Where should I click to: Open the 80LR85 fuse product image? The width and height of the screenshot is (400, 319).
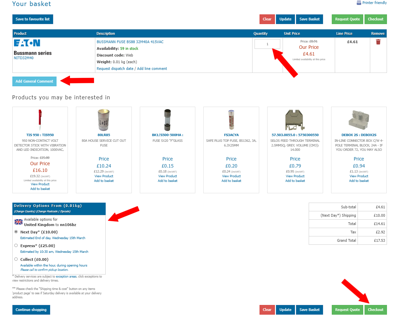coord(104,120)
